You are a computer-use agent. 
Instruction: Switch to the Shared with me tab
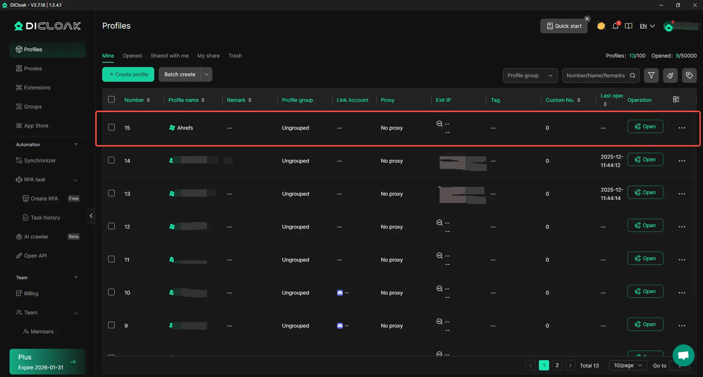(x=169, y=56)
